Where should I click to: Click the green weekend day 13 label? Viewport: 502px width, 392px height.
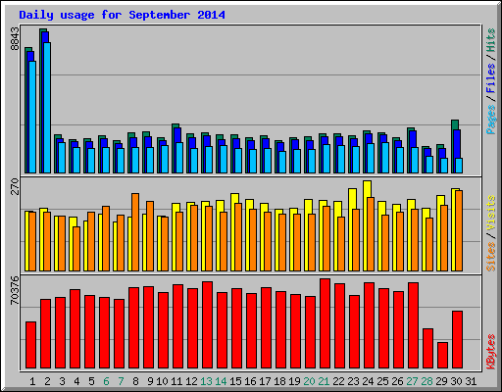[x=206, y=381]
